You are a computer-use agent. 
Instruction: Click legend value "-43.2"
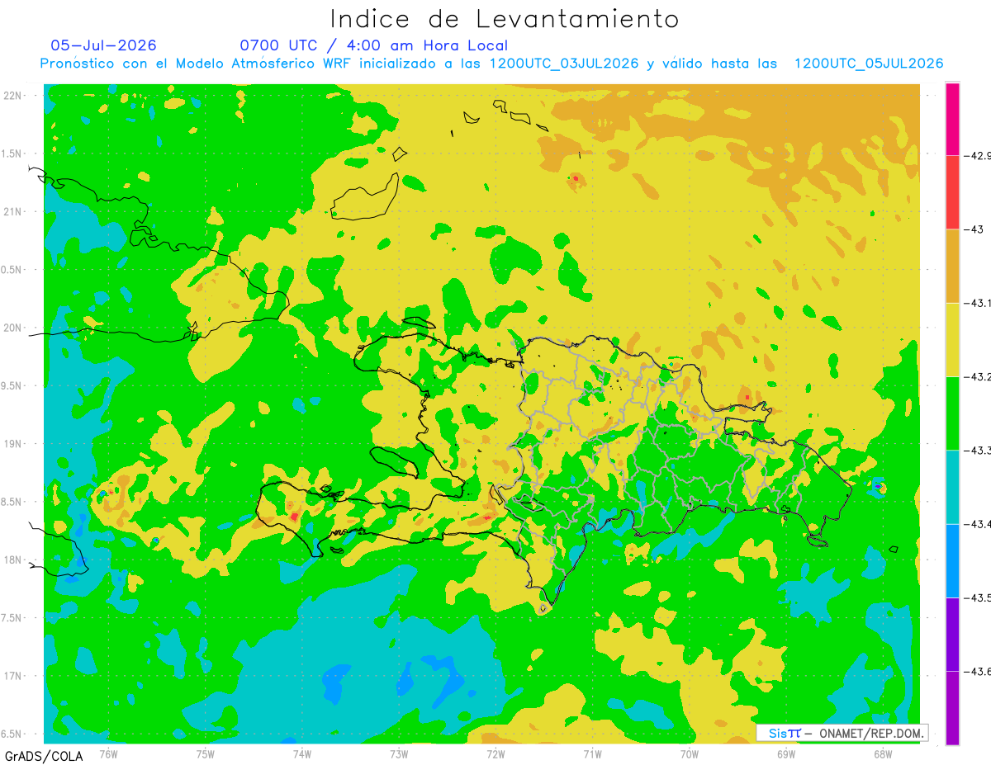coord(979,376)
